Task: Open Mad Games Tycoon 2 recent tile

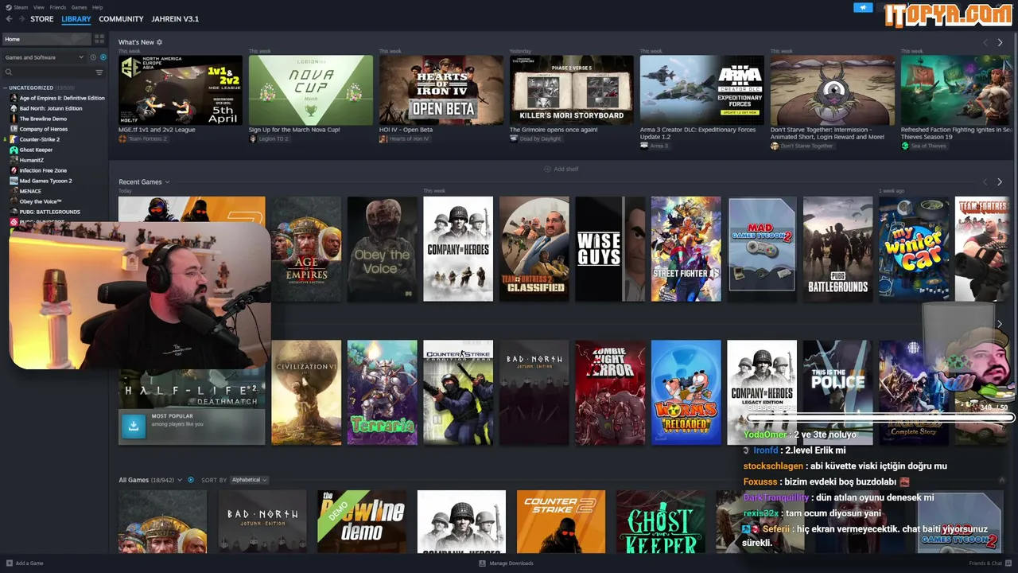Action: 762,249
